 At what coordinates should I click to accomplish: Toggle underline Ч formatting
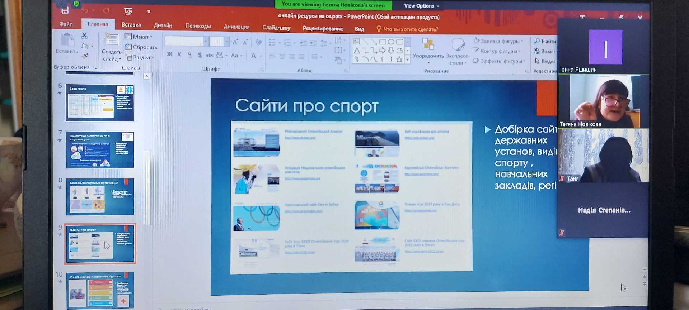tap(189, 54)
